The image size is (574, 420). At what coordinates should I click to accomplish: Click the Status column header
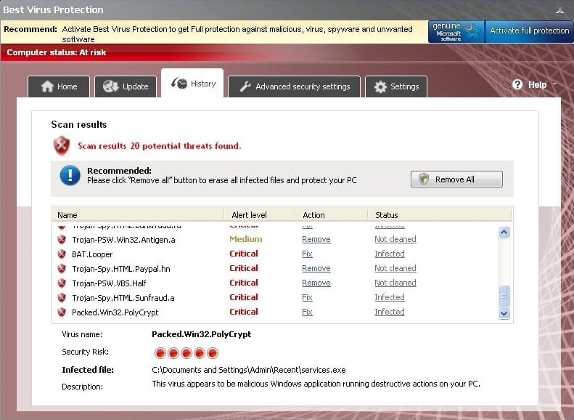tap(440, 215)
